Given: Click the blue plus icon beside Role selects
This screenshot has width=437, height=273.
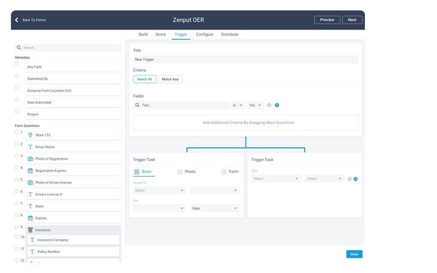Looking at the screenshot, I should pyautogui.click(x=356, y=179).
